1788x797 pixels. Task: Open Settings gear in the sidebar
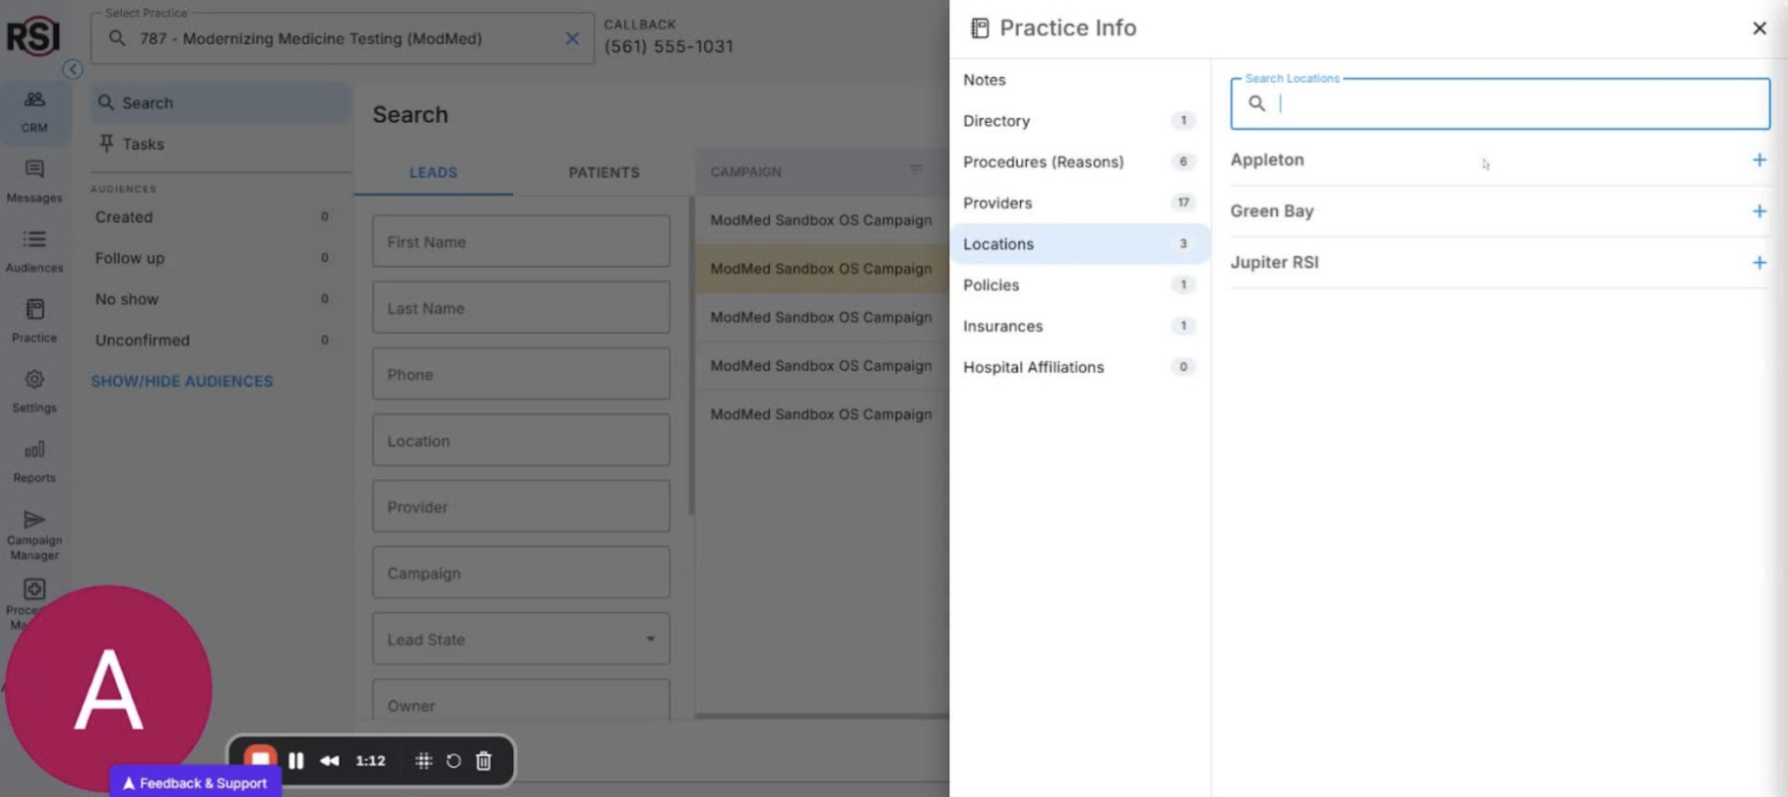[x=34, y=391]
